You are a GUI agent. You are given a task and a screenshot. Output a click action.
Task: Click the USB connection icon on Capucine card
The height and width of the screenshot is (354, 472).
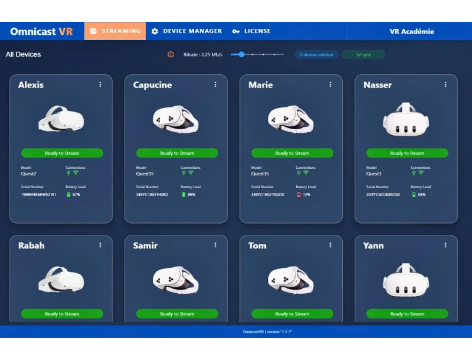[183, 173]
